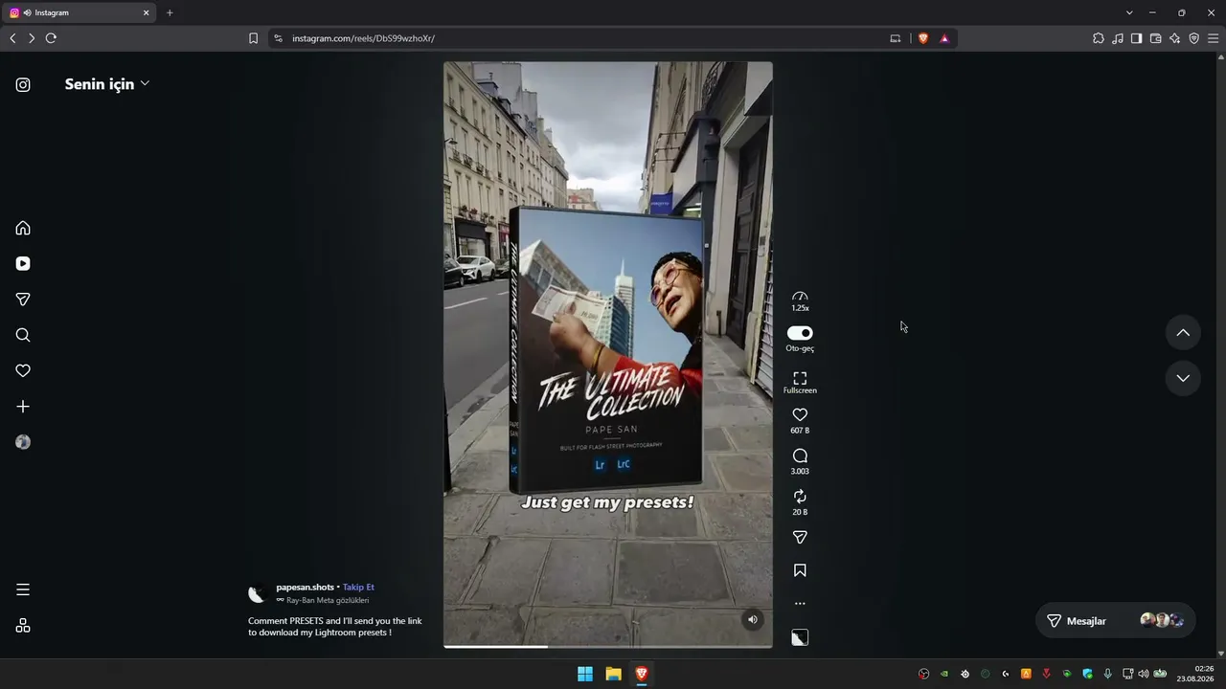Image resolution: width=1226 pixels, height=689 pixels.
Task: Save the reel with bookmark icon
Action: 800,570
